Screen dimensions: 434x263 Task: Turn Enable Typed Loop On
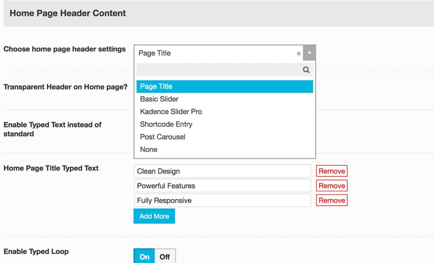[x=145, y=257]
